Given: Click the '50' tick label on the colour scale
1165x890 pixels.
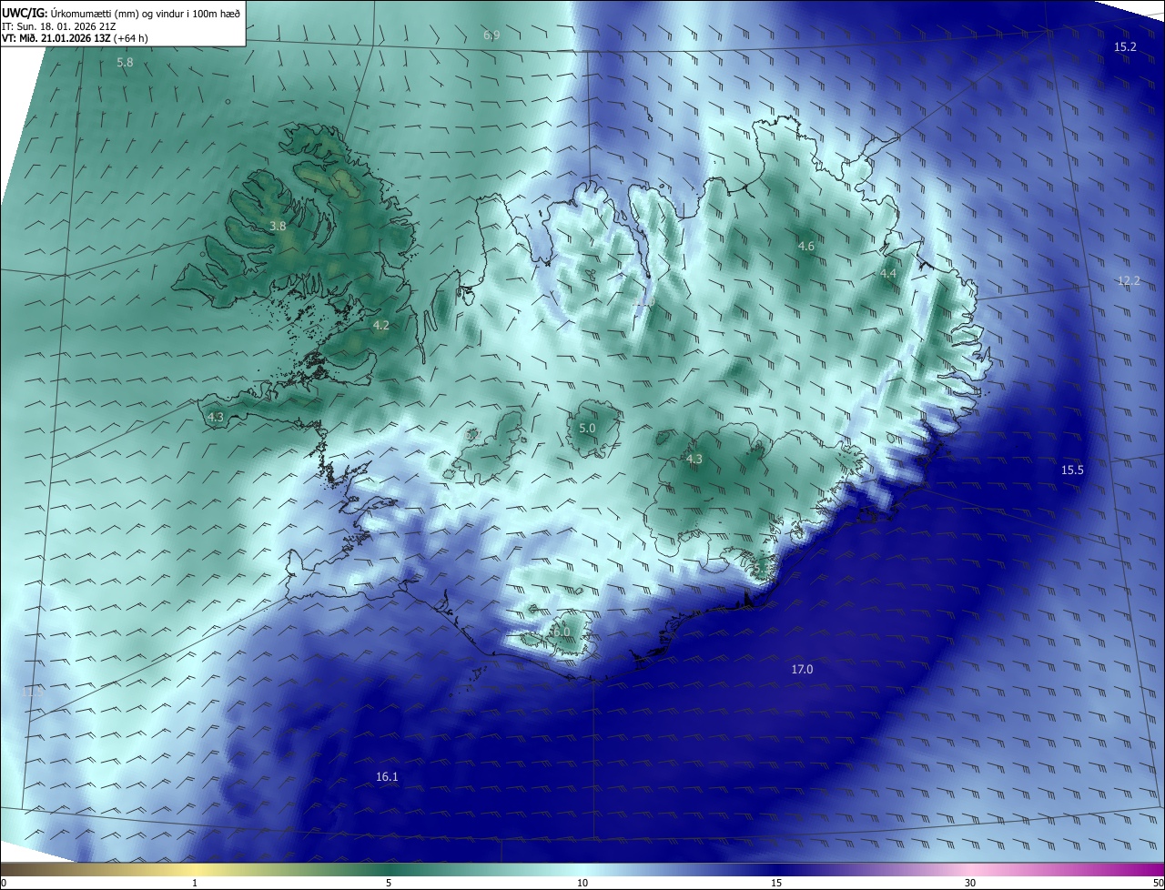Looking at the screenshot, I should 1158,883.
